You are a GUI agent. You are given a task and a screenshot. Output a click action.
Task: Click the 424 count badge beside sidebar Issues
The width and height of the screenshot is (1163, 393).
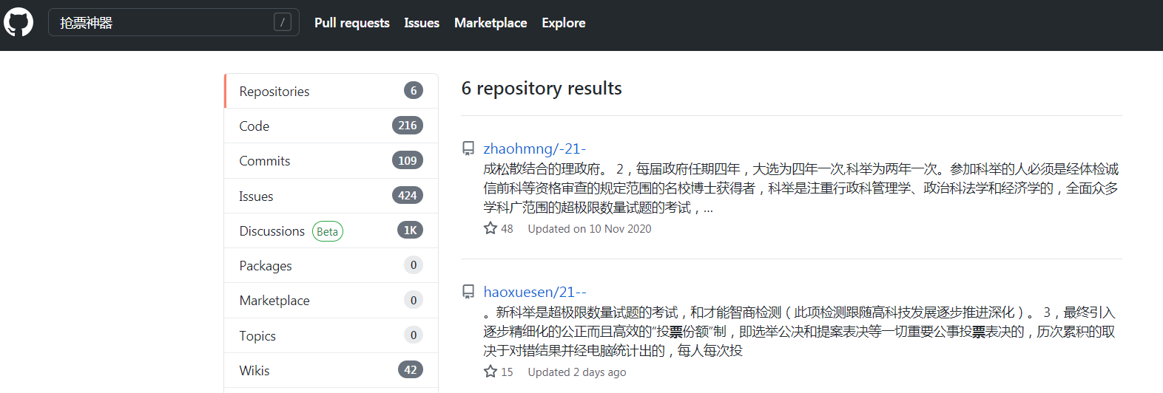pyautogui.click(x=408, y=195)
